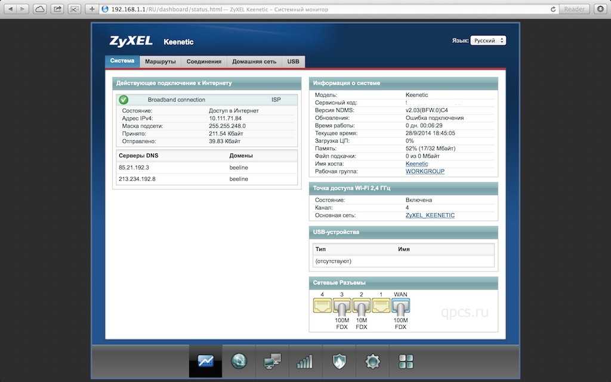This screenshot has width=611, height=382.
Task: Open the WORKGROUP link
Action: click(425, 171)
